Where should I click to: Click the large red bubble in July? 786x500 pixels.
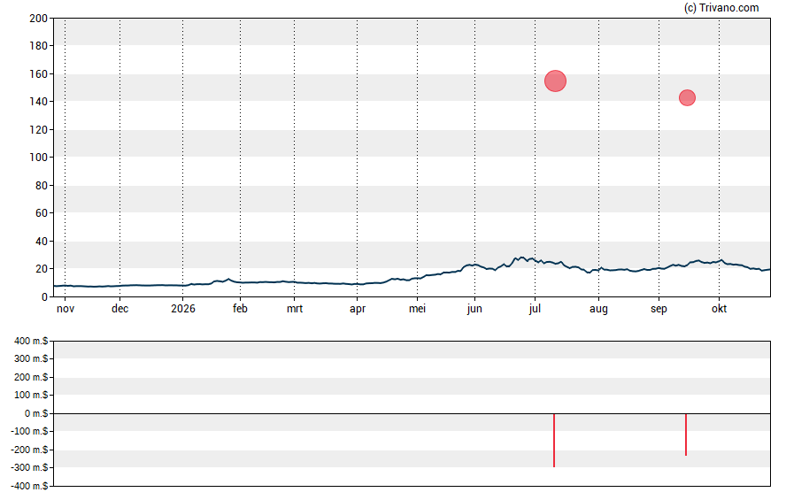tap(555, 81)
